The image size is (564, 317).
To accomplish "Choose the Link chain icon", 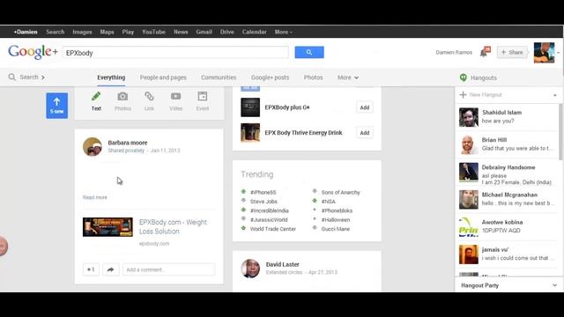I will [149, 96].
